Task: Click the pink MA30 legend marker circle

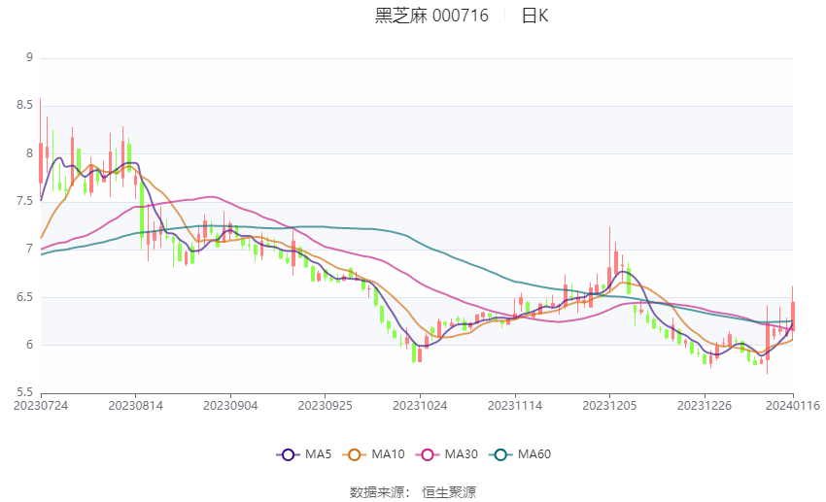Action: [428, 455]
